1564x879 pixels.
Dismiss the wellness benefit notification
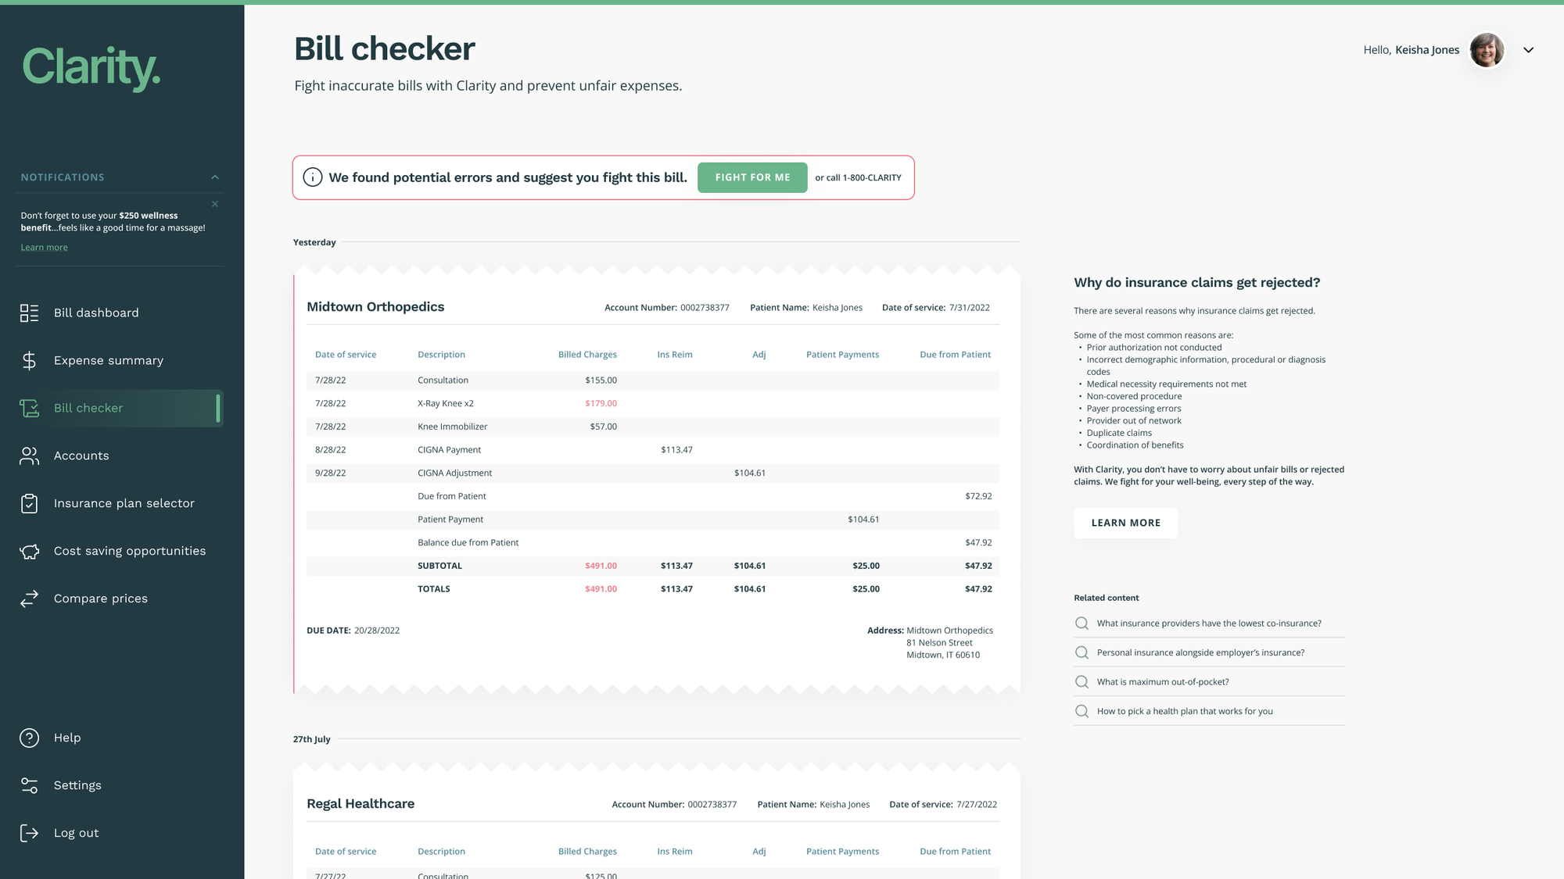pos(215,204)
